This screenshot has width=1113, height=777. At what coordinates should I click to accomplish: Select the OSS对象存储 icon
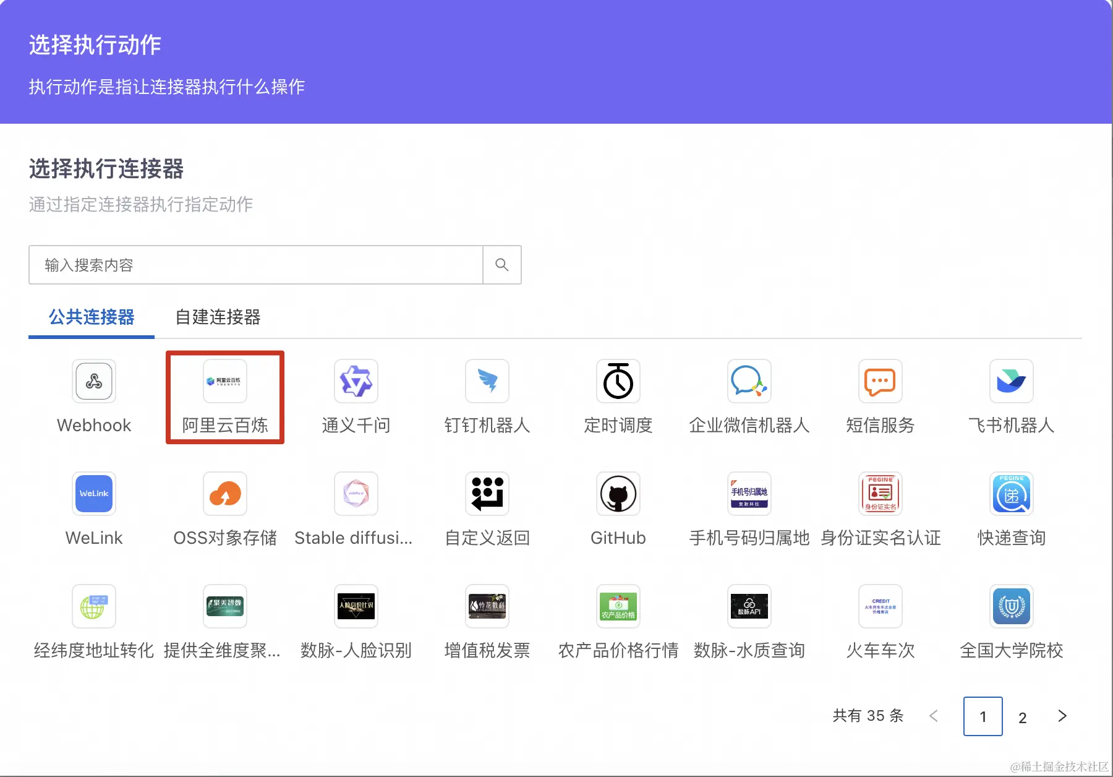click(225, 494)
